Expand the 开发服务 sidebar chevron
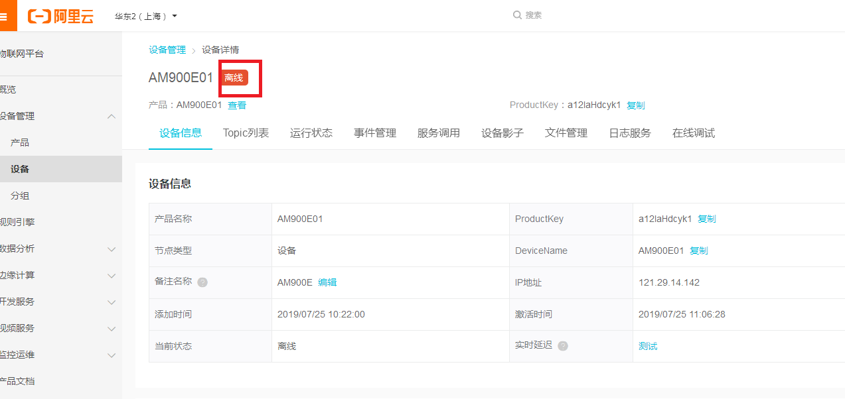845x399 pixels. (x=112, y=302)
